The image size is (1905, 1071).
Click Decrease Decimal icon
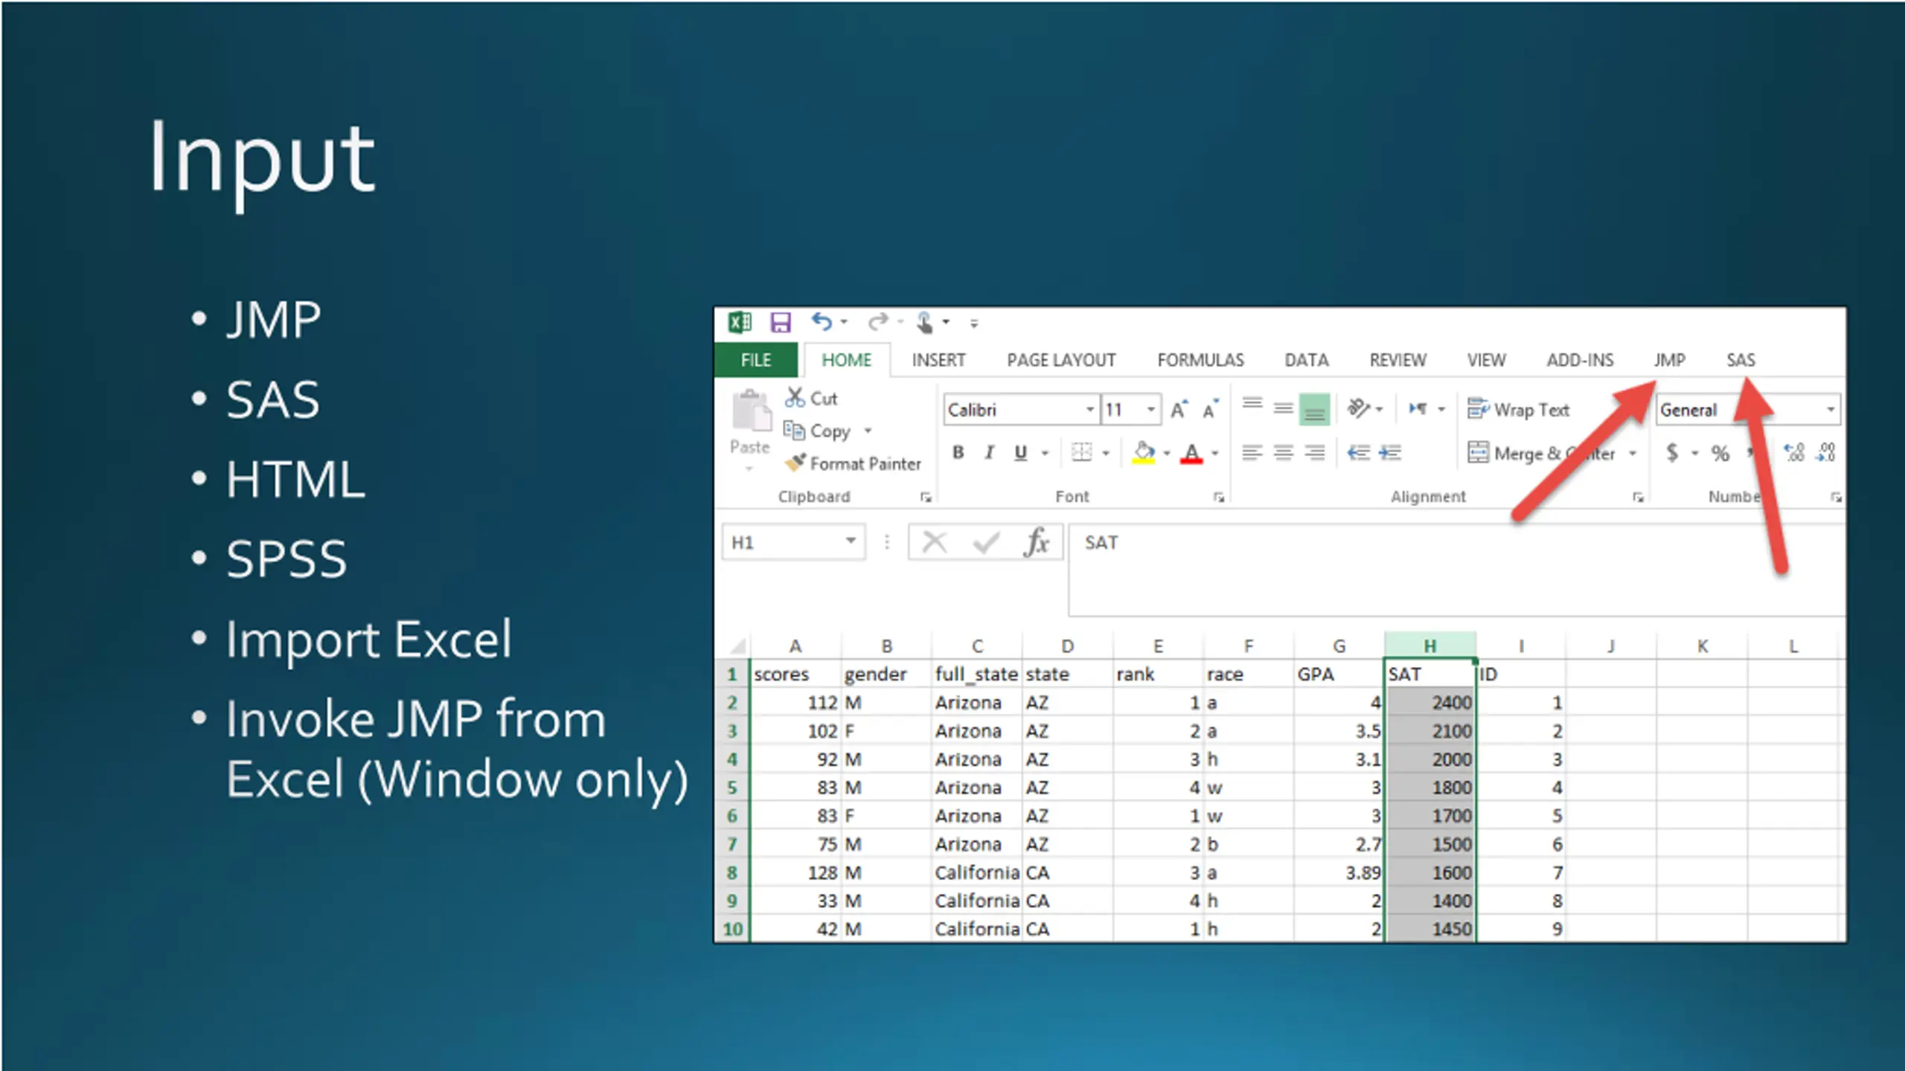(x=1825, y=452)
